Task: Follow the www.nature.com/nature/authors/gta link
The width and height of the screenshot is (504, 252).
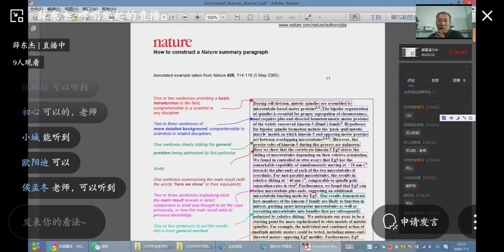Action: tap(312, 25)
